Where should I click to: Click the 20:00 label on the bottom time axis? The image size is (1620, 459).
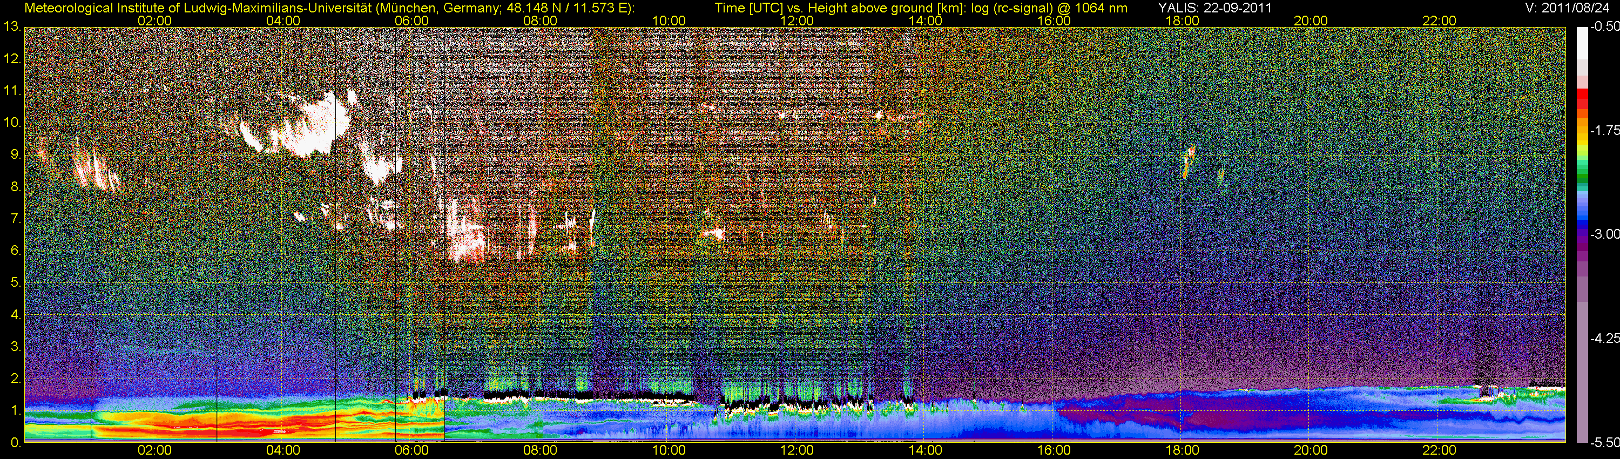(x=1311, y=450)
